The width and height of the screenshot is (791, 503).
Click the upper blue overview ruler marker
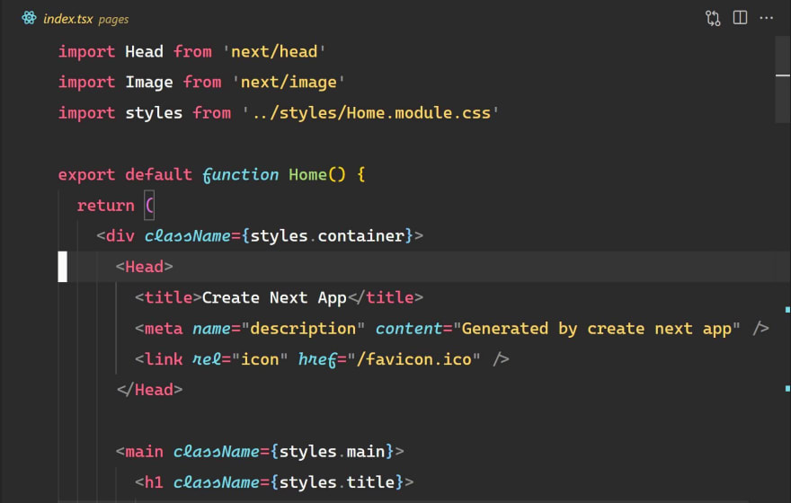787,310
